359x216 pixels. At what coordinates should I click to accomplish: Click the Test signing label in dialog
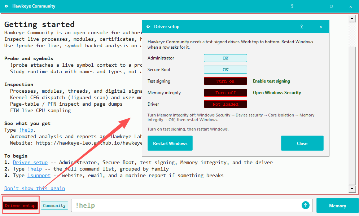click(159, 81)
